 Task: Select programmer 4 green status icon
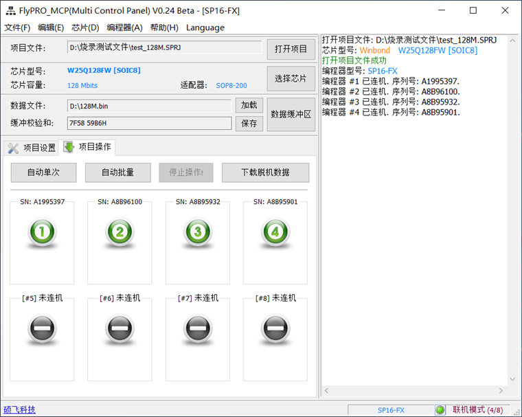275,232
